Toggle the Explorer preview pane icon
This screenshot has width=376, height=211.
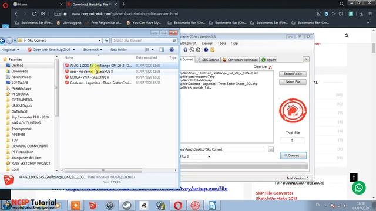(162, 50)
